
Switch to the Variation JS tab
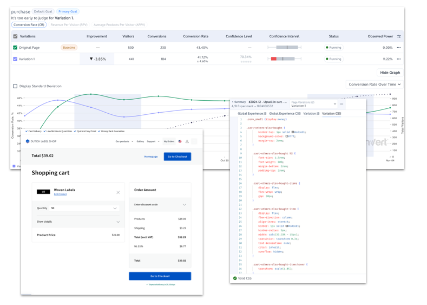click(x=311, y=113)
